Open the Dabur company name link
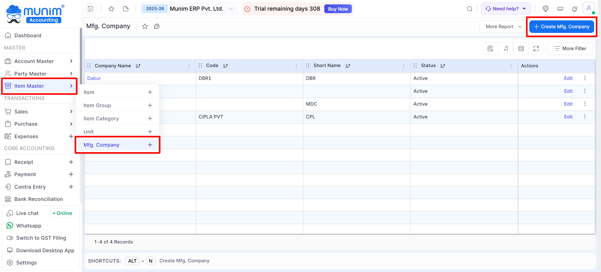This screenshot has height=272, width=601. point(94,78)
